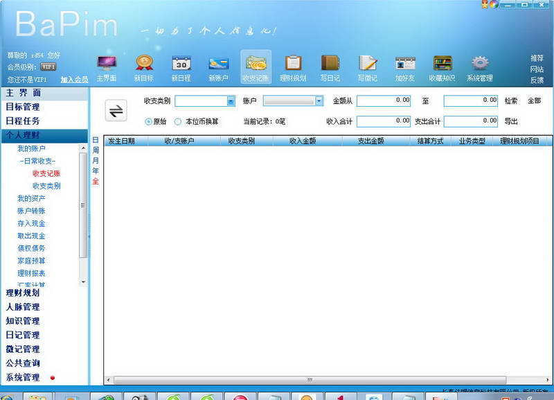This screenshot has height=400, width=554.
Task: Select the 原始 radio button
Action: (148, 121)
